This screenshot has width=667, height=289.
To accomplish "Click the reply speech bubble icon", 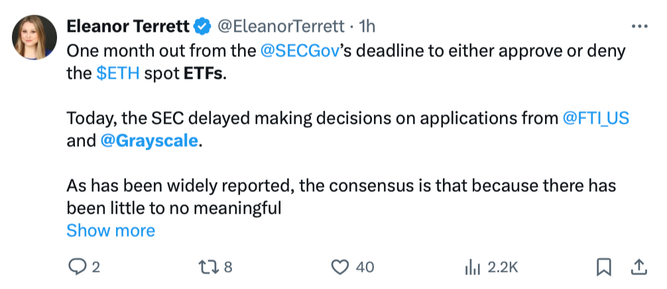I will click(x=78, y=267).
